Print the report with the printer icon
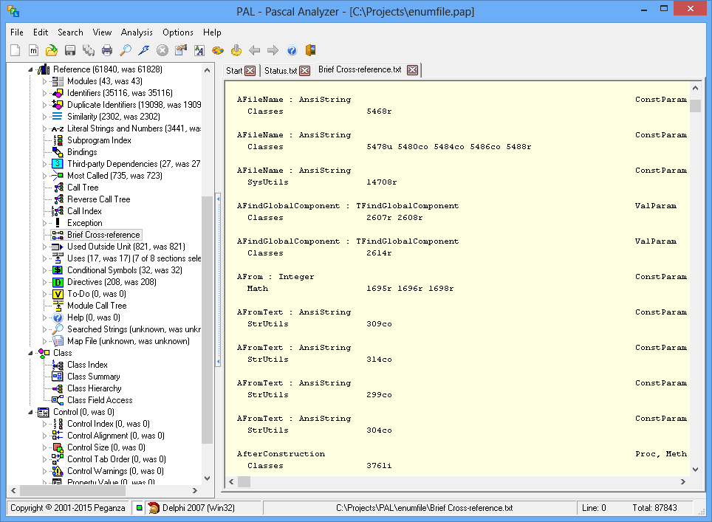 tap(107, 50)
